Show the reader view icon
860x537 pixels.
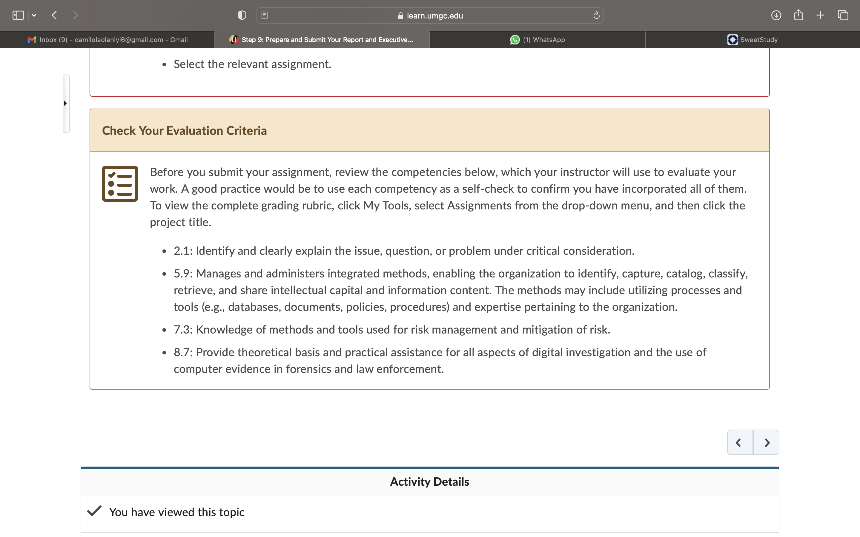pos(264,15)
